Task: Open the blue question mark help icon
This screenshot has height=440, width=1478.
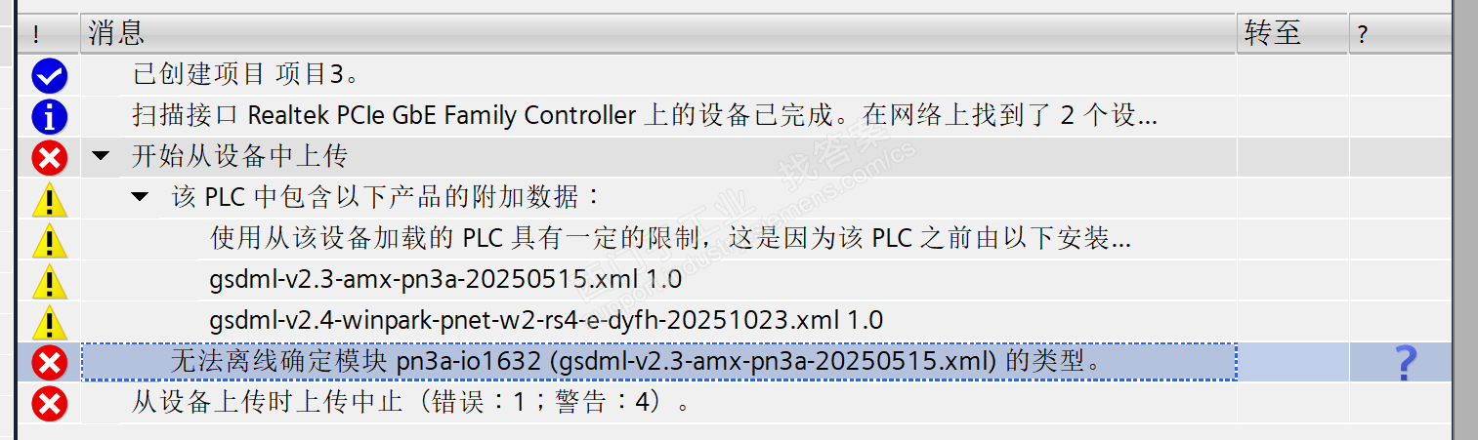Action: pyautogui.click(x=1405, y=362)
